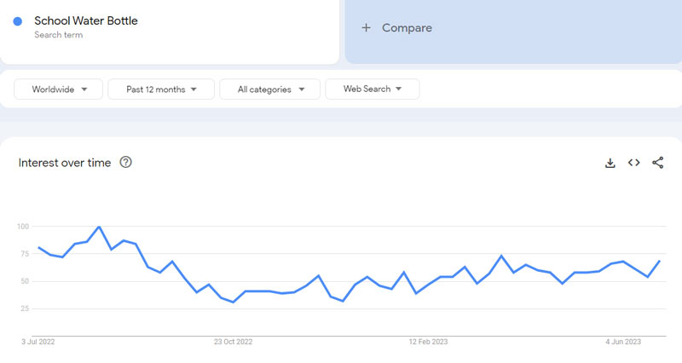Click the Compare button to add term

pos(406,28)
